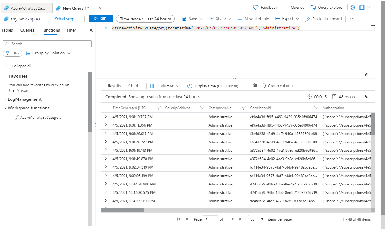Screen dimensions: 385x229
Task: Collapse left pane with double-chevron icon
Action: click(91, 30)
